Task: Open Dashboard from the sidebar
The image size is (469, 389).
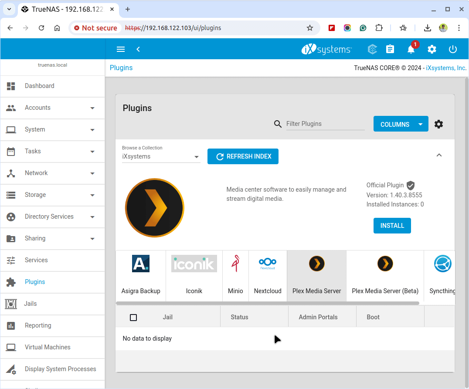Action: (x=53, y=86)
